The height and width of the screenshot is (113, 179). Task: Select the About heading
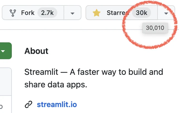[x=36, y=51]
